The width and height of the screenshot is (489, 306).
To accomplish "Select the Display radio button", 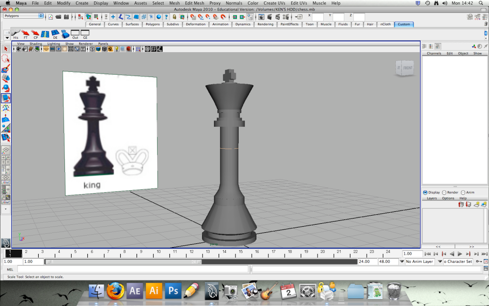I will pyautogui.click(x=425, y=192).
